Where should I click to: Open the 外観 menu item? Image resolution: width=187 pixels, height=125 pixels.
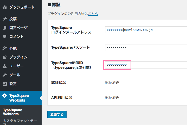[13, 48]
